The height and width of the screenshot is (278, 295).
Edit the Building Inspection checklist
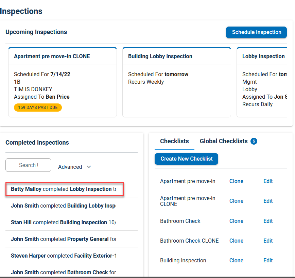[268, 261]
